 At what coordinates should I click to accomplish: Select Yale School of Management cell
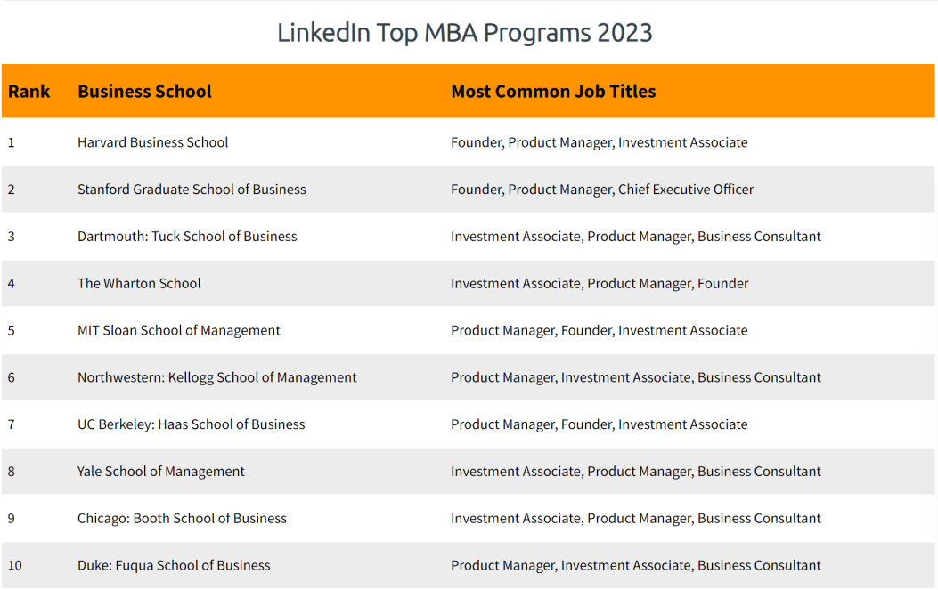[160, 472]
